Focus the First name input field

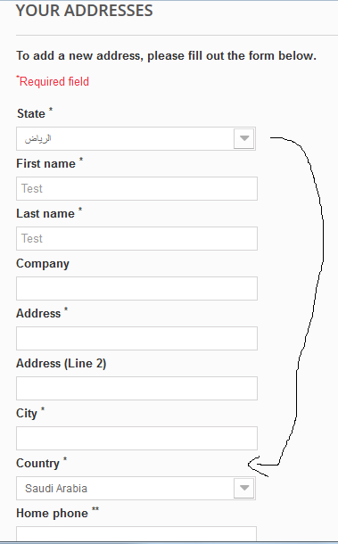pos(136,188)
